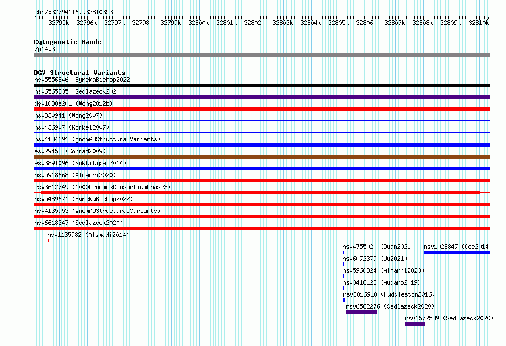Open the nsv6562276 (Sedlazeck2020) label
The image size is (506, 346).
tap(390, 306)
